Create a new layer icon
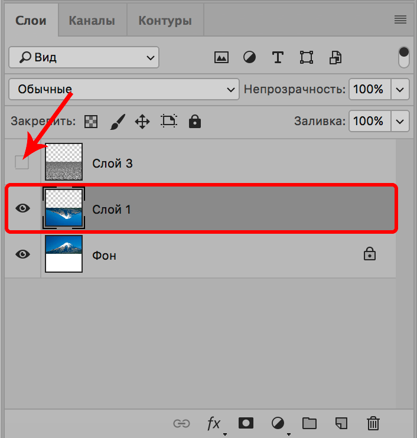This screenshot has width=417, height=438. pyautogui.click(x=341, y=423)
